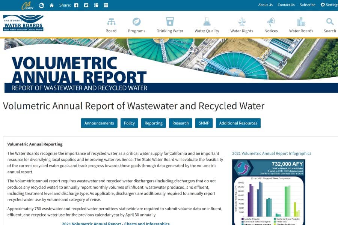
Task: Open the Search magnifier
Action: pos(330,25)
